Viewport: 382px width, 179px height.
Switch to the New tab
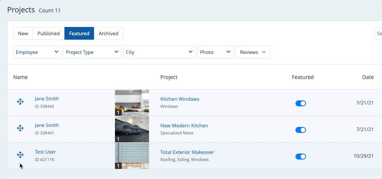(x=23, y=34)
